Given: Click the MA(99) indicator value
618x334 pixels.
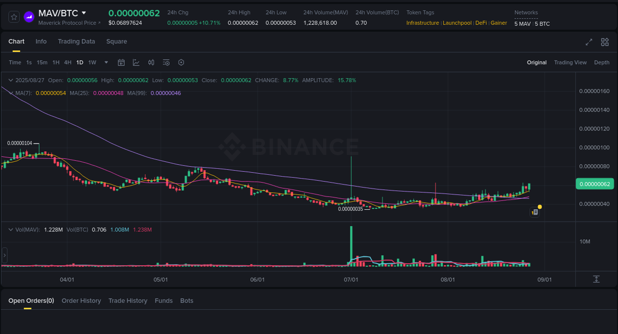Looking at the screenshot, I should [x=166, y=93].
